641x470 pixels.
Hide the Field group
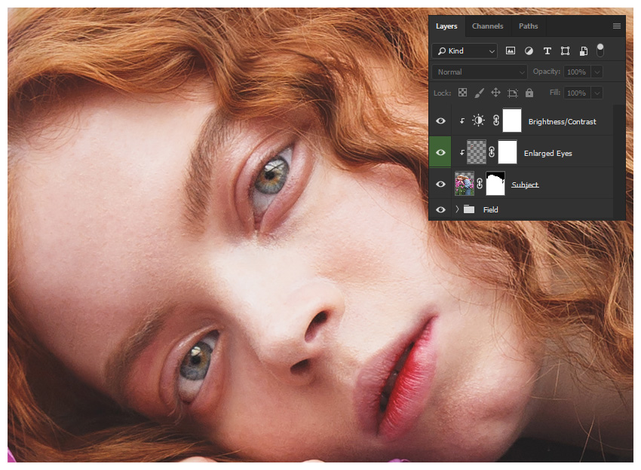coord(440,210)
